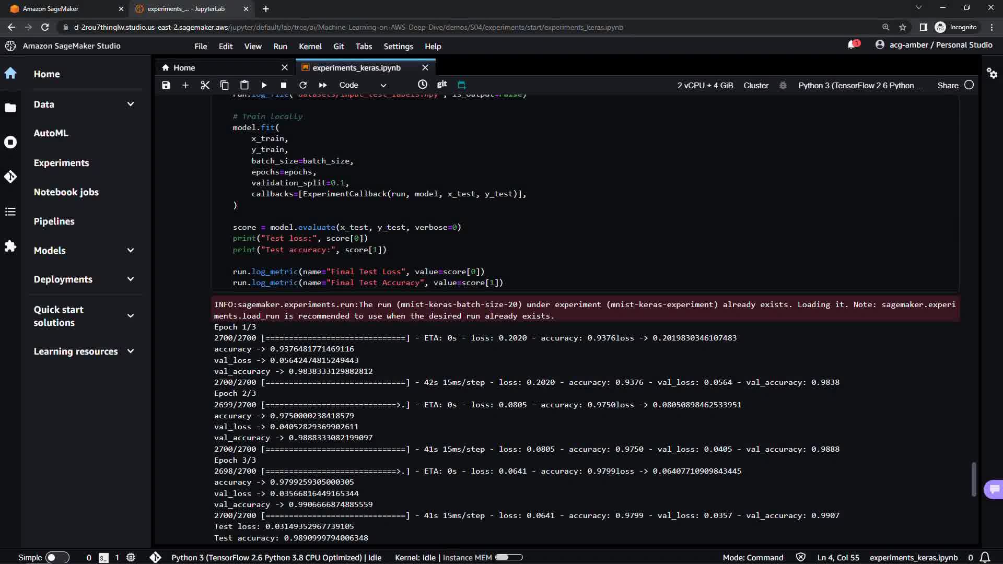Interrupt the kernel with the stop button
Image resolution: width=1003 pixels, height=564 pixels.
click(x=283, y=85)
